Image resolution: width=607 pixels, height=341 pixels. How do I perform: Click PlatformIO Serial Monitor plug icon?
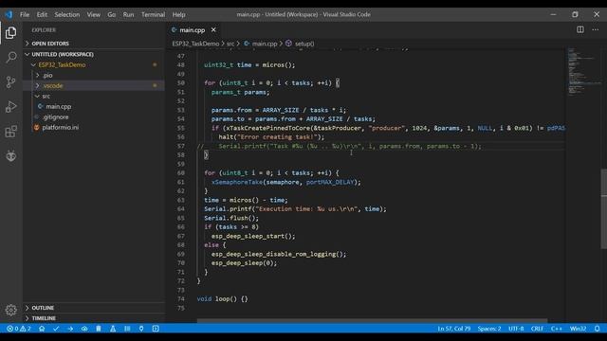[141, 329]
